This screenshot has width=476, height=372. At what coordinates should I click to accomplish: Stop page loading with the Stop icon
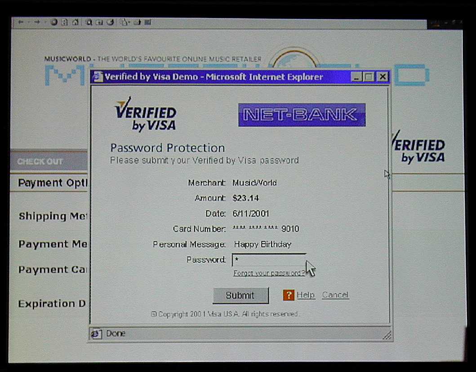pos(54,22)
